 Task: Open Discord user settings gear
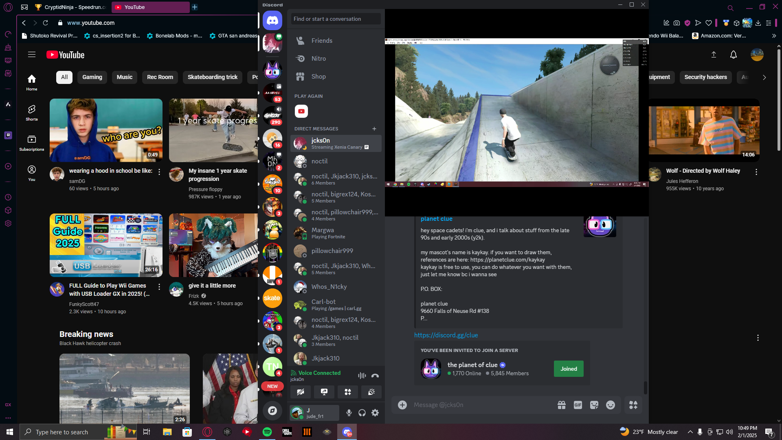tap(375, 413)
